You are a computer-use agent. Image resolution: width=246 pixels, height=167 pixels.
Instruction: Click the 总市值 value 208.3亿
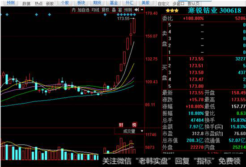[195, 140]
